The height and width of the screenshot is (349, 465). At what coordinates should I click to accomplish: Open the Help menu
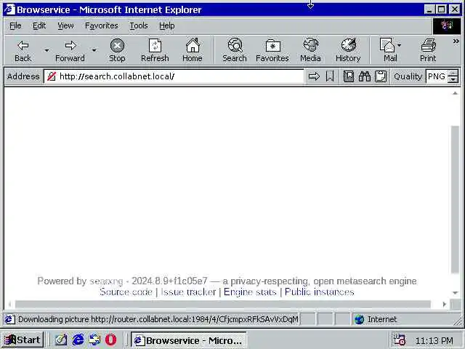(x=166, y=26)
